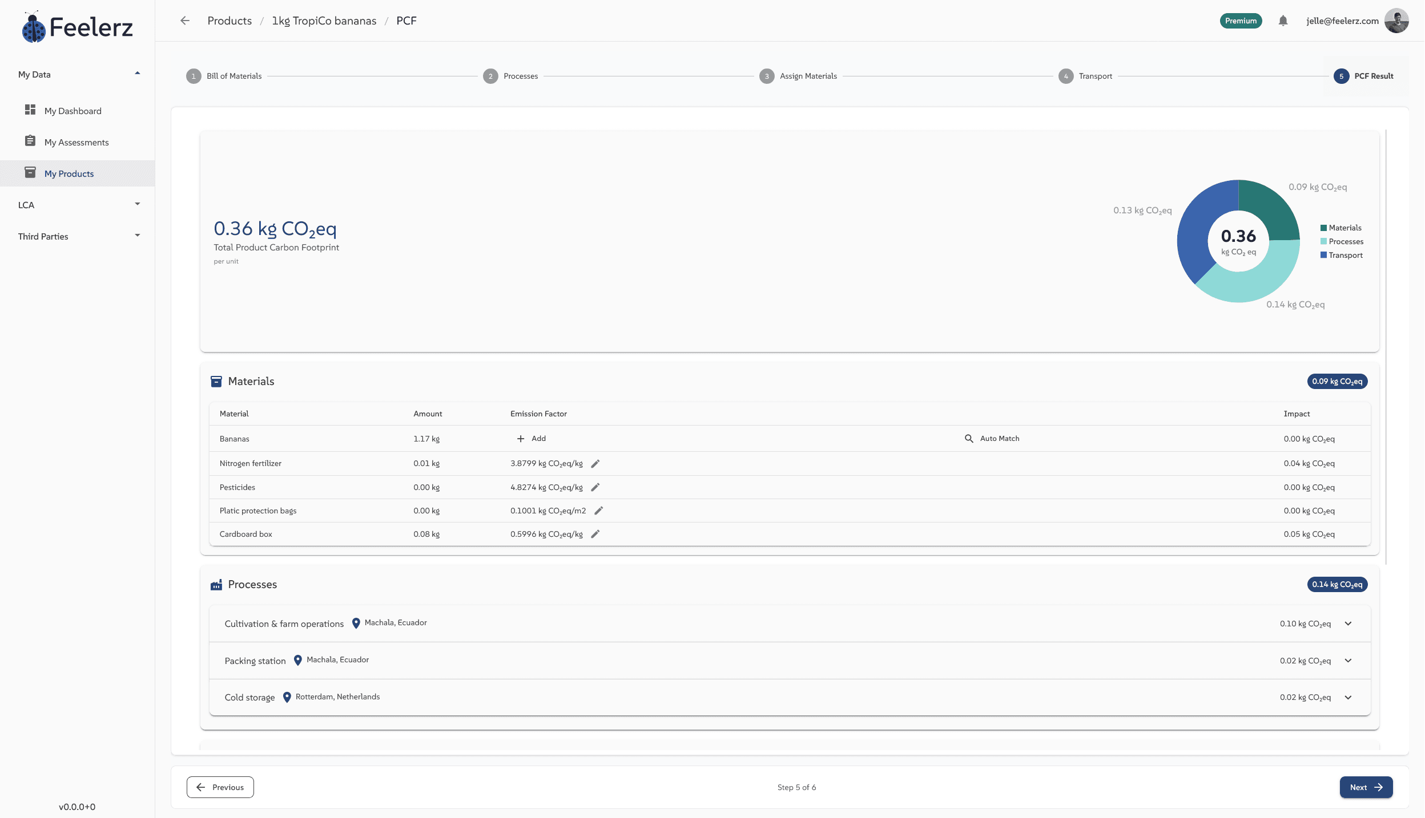Edit Nitrogen fertilizer emission factor
Viewport: 1425px width, 818px height.
click(595, 464)
